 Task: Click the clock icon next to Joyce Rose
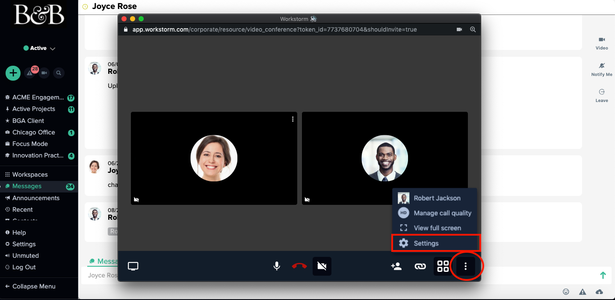[85, 6]
